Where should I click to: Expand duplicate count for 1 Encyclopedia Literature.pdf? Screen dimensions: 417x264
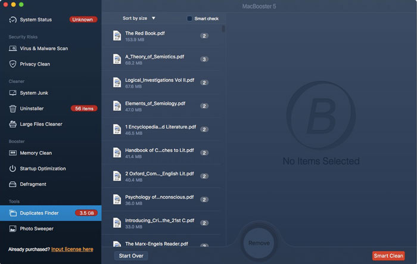tap(204, 129)
